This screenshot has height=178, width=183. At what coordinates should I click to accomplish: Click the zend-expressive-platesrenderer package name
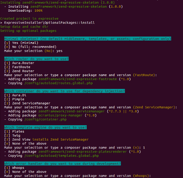tap(83, 152)
